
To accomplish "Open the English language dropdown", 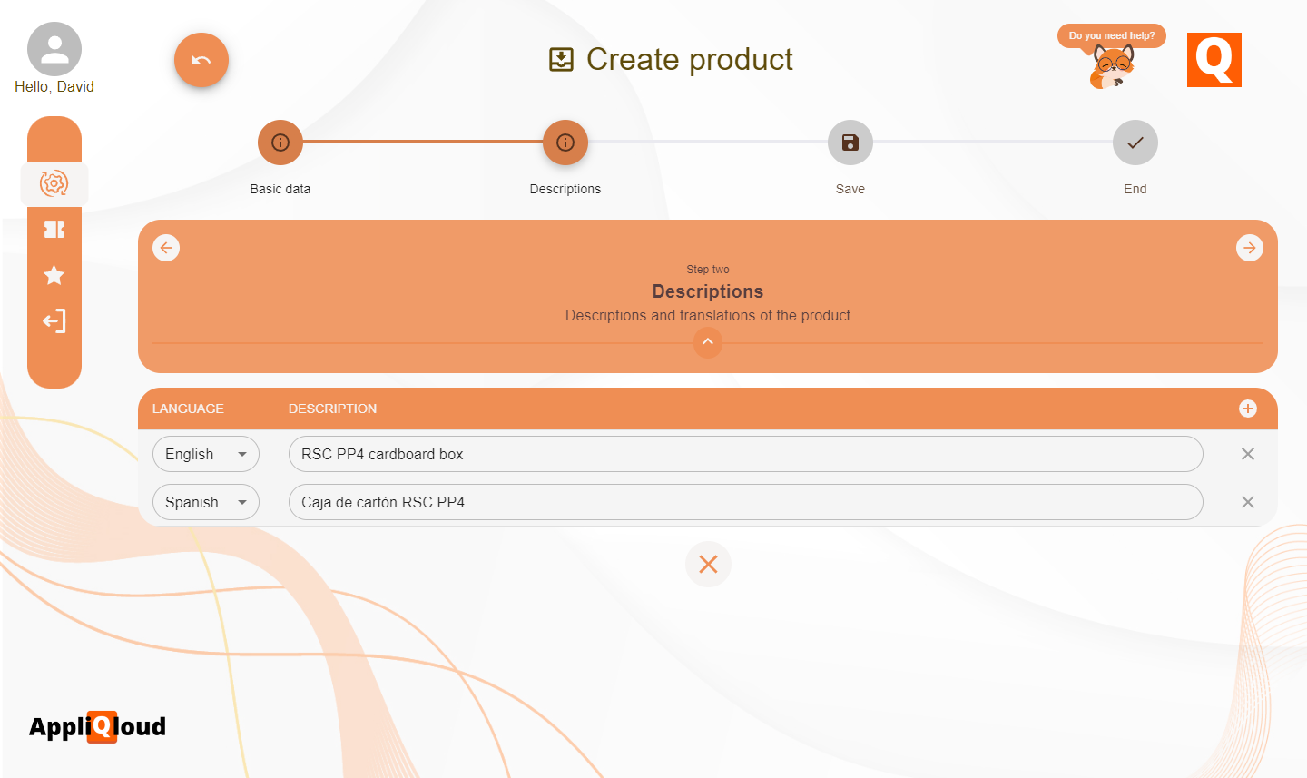I will coord(205,453).
